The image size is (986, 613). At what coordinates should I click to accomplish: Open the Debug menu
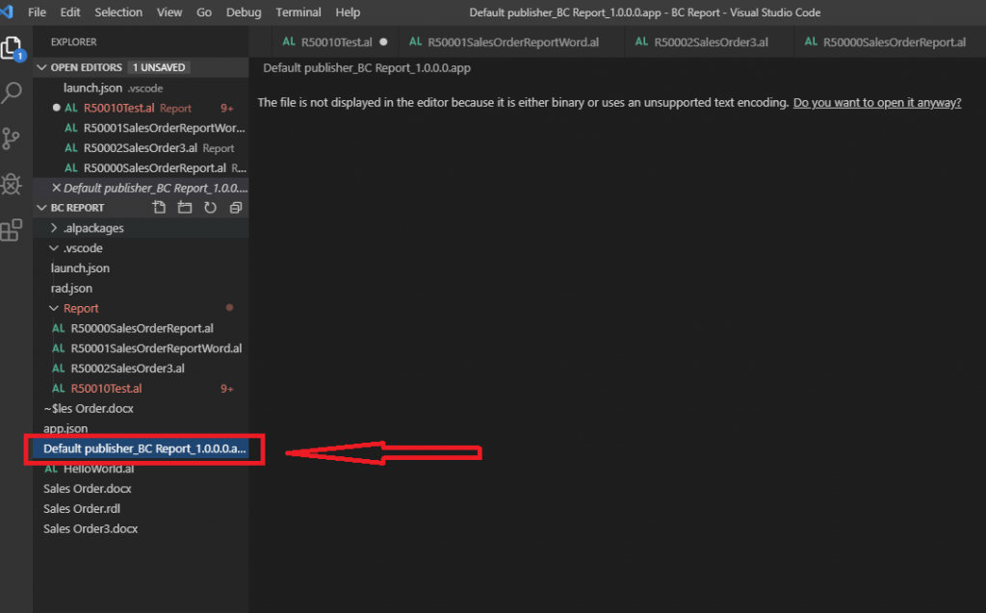tap(244, 12)
